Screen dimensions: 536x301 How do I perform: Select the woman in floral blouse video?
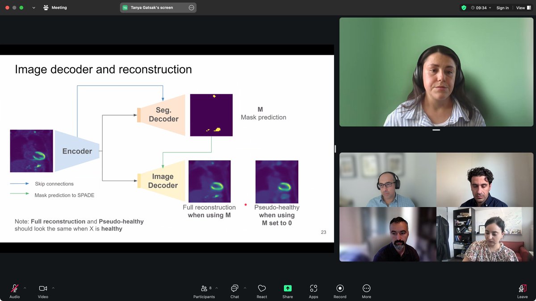pos(485,234)
